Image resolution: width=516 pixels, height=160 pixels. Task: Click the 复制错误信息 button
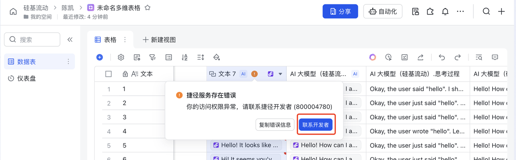[x=275, y=125]
